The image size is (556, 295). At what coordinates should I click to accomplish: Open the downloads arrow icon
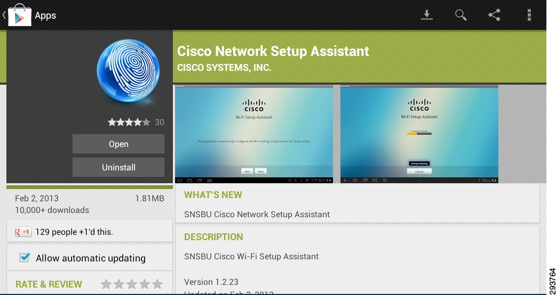pos(426,15)
